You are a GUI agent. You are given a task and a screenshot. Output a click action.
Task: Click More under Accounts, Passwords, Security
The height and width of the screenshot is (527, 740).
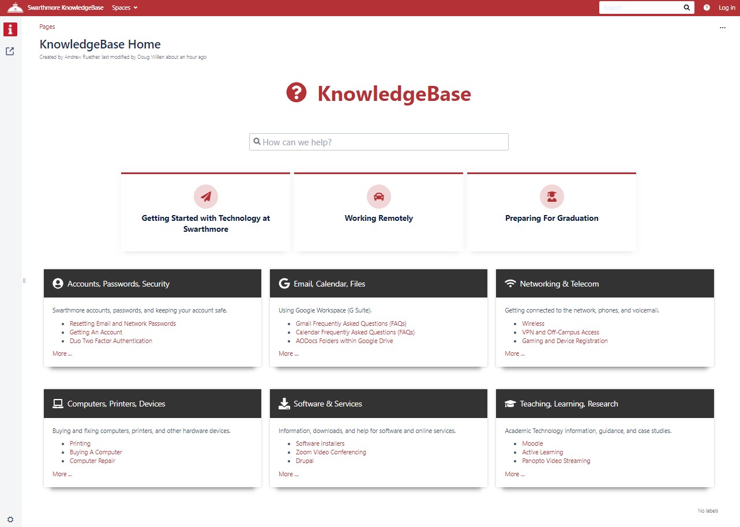(62, 353)
